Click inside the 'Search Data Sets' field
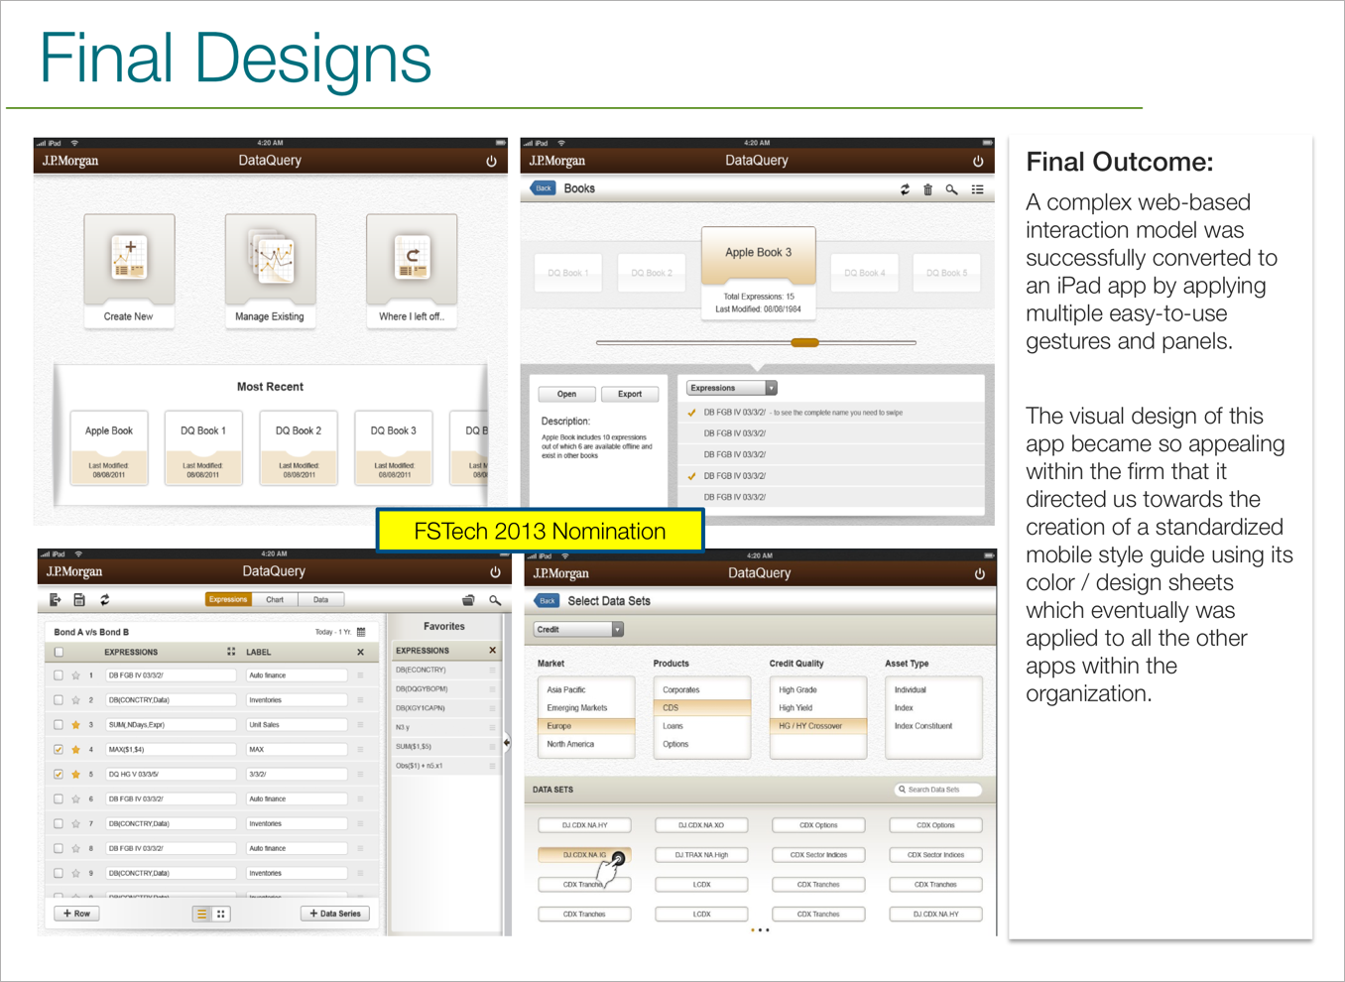Image resolution: width=1345 pixels, height=982 pixels. (938, 790)
